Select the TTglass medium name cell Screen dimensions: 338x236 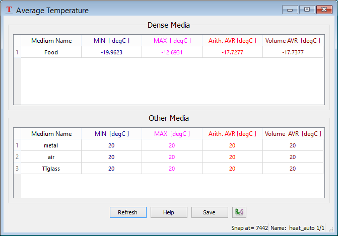(x=51, y=169)
